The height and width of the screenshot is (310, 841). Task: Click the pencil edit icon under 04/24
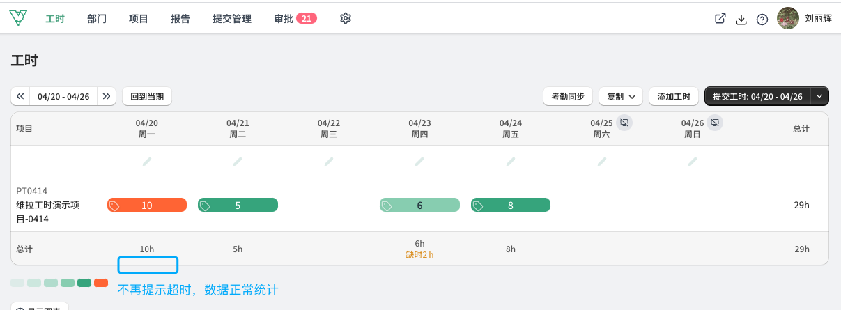pos(511,162)
